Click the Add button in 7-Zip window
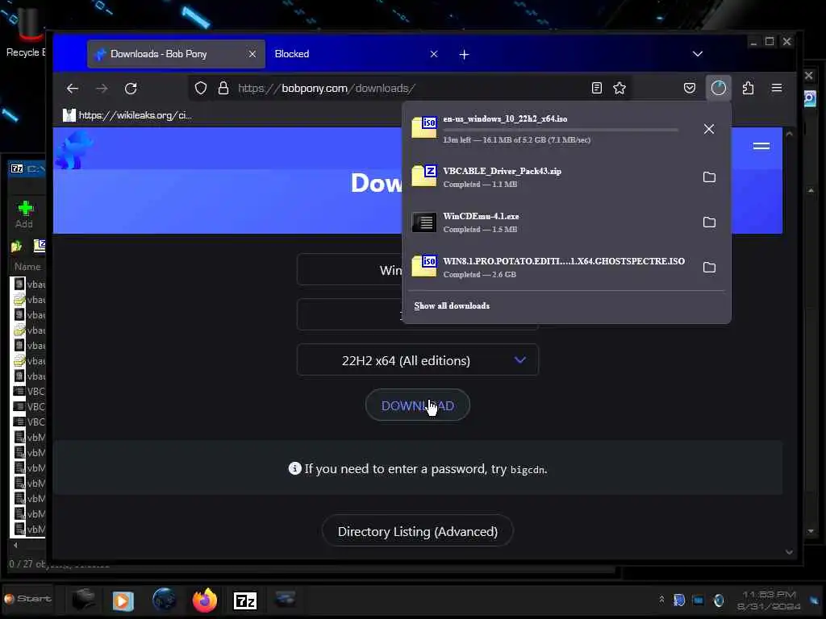Image resolution: width=826 pixels, height=619 pixels. (24, 214)
